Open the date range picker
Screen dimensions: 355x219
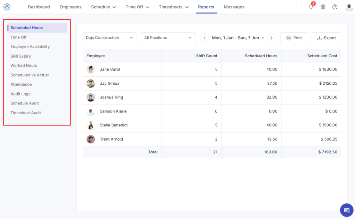pos(238,38)
